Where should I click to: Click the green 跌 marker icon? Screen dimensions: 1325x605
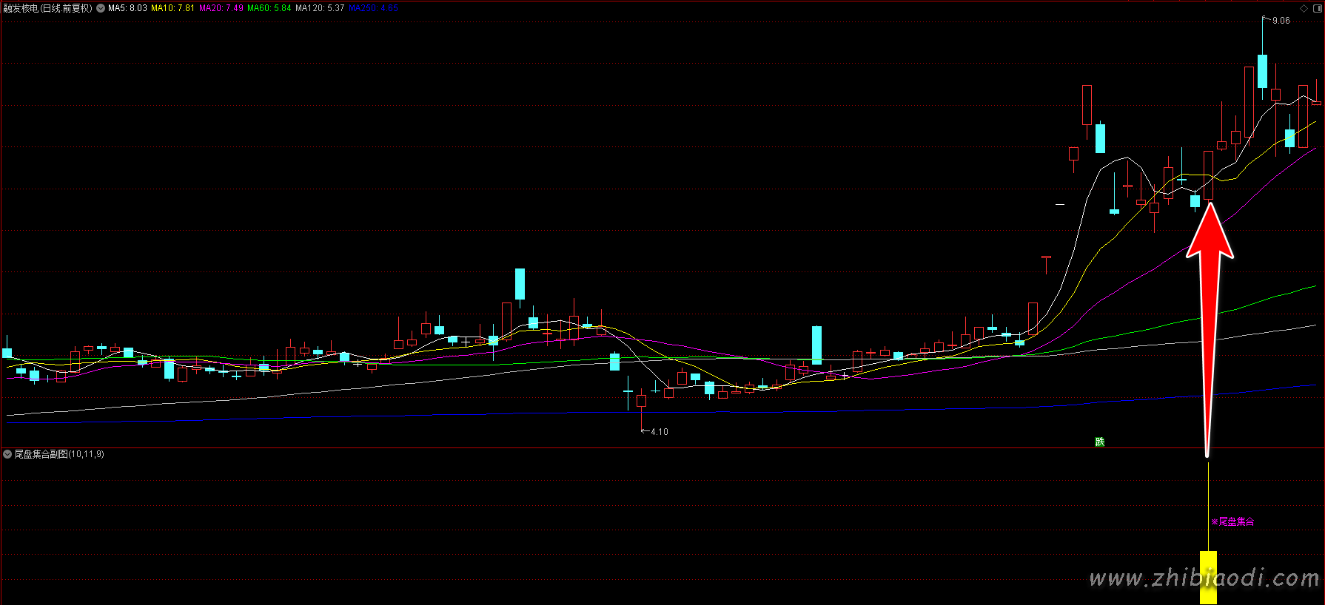tap(1099, 442)
